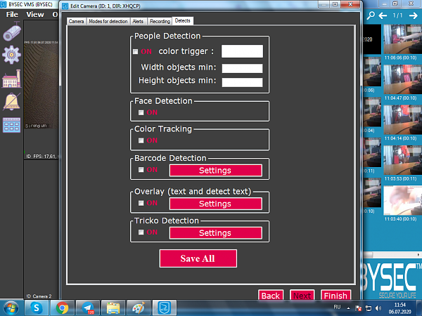Go to the next recordings page arrow

tap(415, 15)
